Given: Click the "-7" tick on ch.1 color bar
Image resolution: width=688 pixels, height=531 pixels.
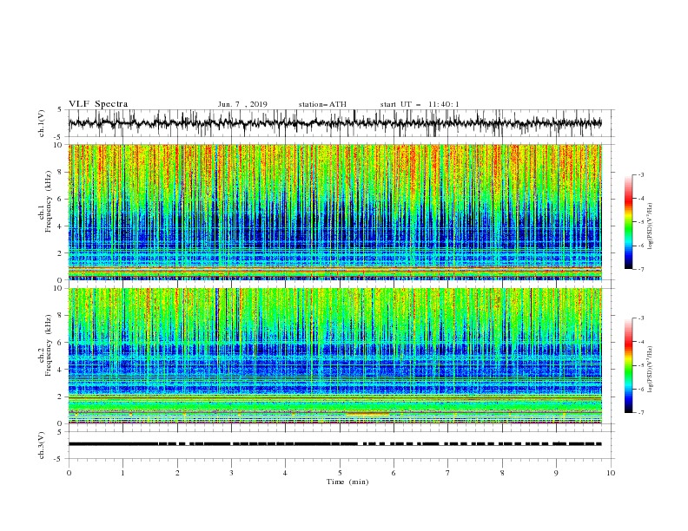Looking at the screenshot, I should [641, 270].
